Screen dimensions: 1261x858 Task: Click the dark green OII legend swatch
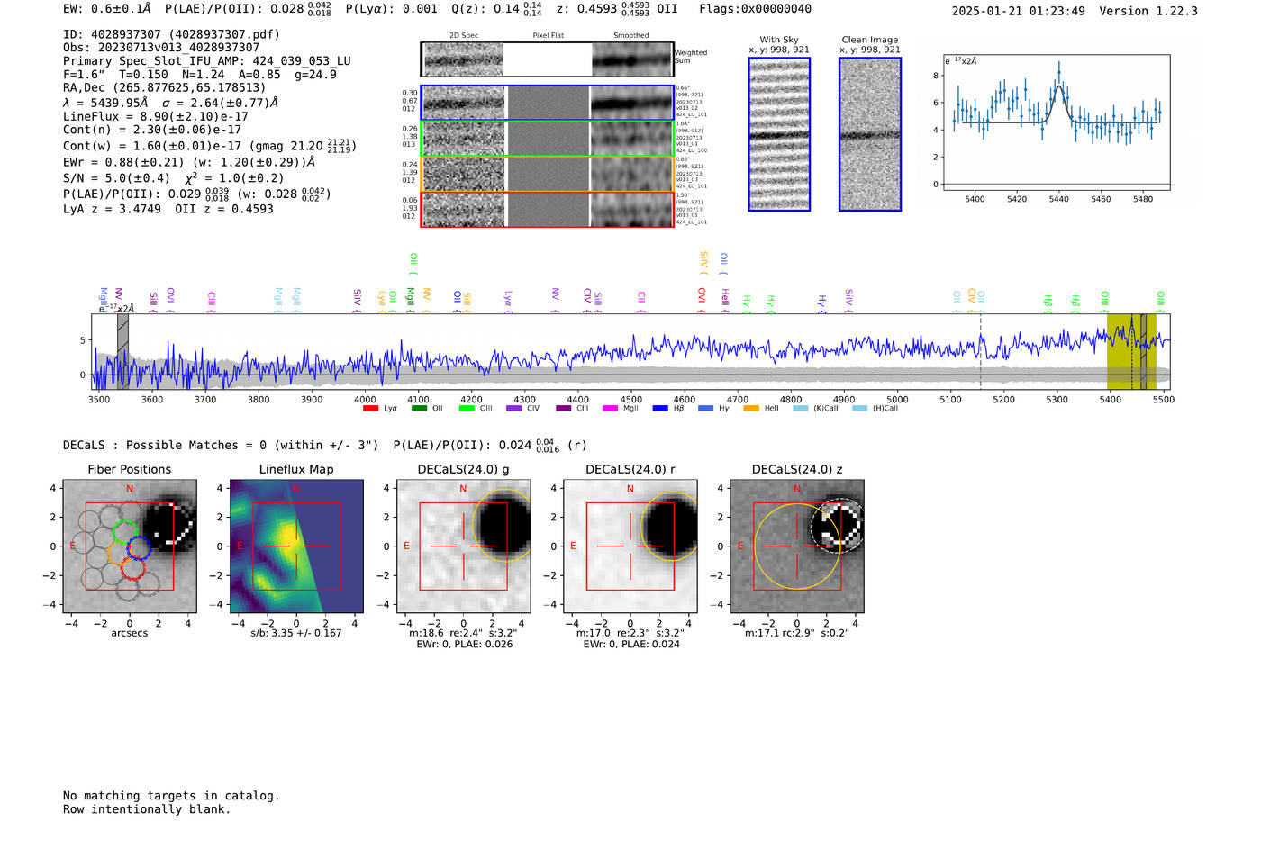(x=419, y=409)
